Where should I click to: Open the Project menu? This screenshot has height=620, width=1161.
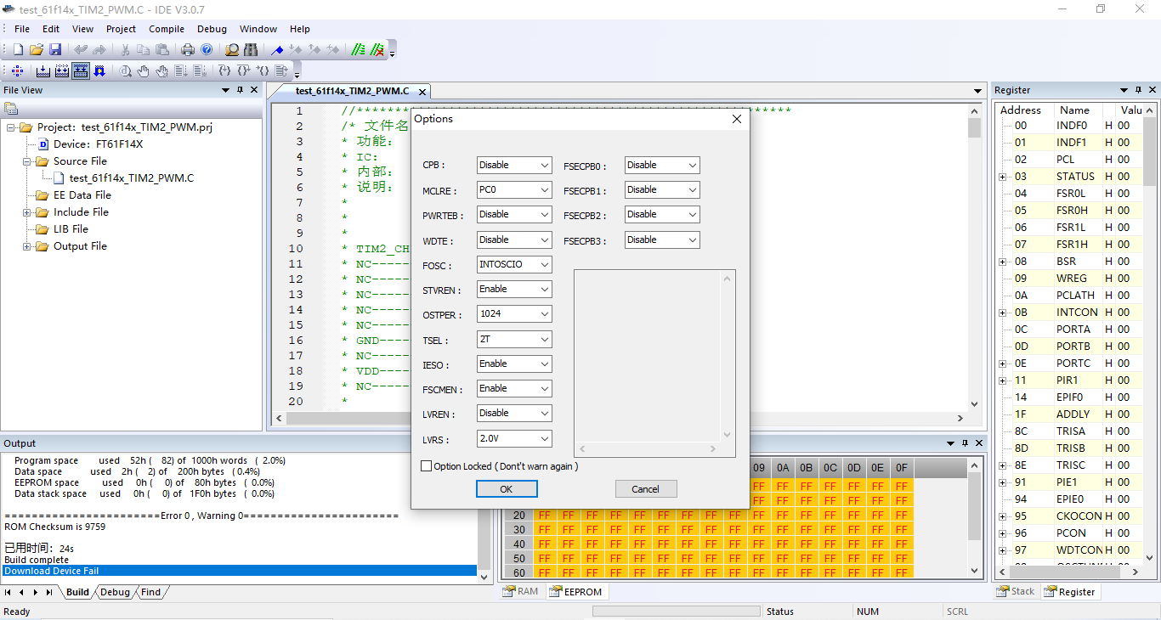click(x=121, y=29)
